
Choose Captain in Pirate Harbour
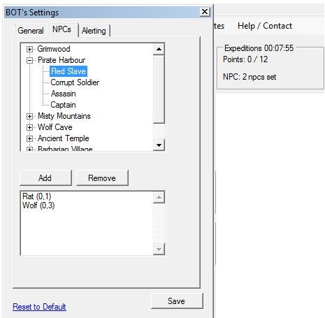point(63,105)
